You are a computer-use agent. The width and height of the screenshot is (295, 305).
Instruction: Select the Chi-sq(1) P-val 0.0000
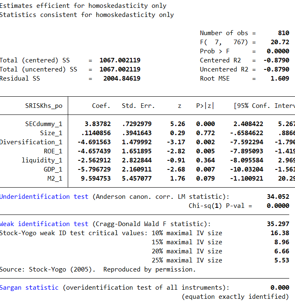click(278, 205)
